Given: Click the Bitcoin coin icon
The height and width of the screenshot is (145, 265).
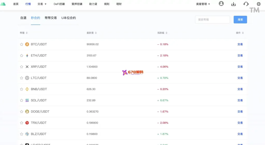Looking at the screenshot, I should tap(27, 44).
